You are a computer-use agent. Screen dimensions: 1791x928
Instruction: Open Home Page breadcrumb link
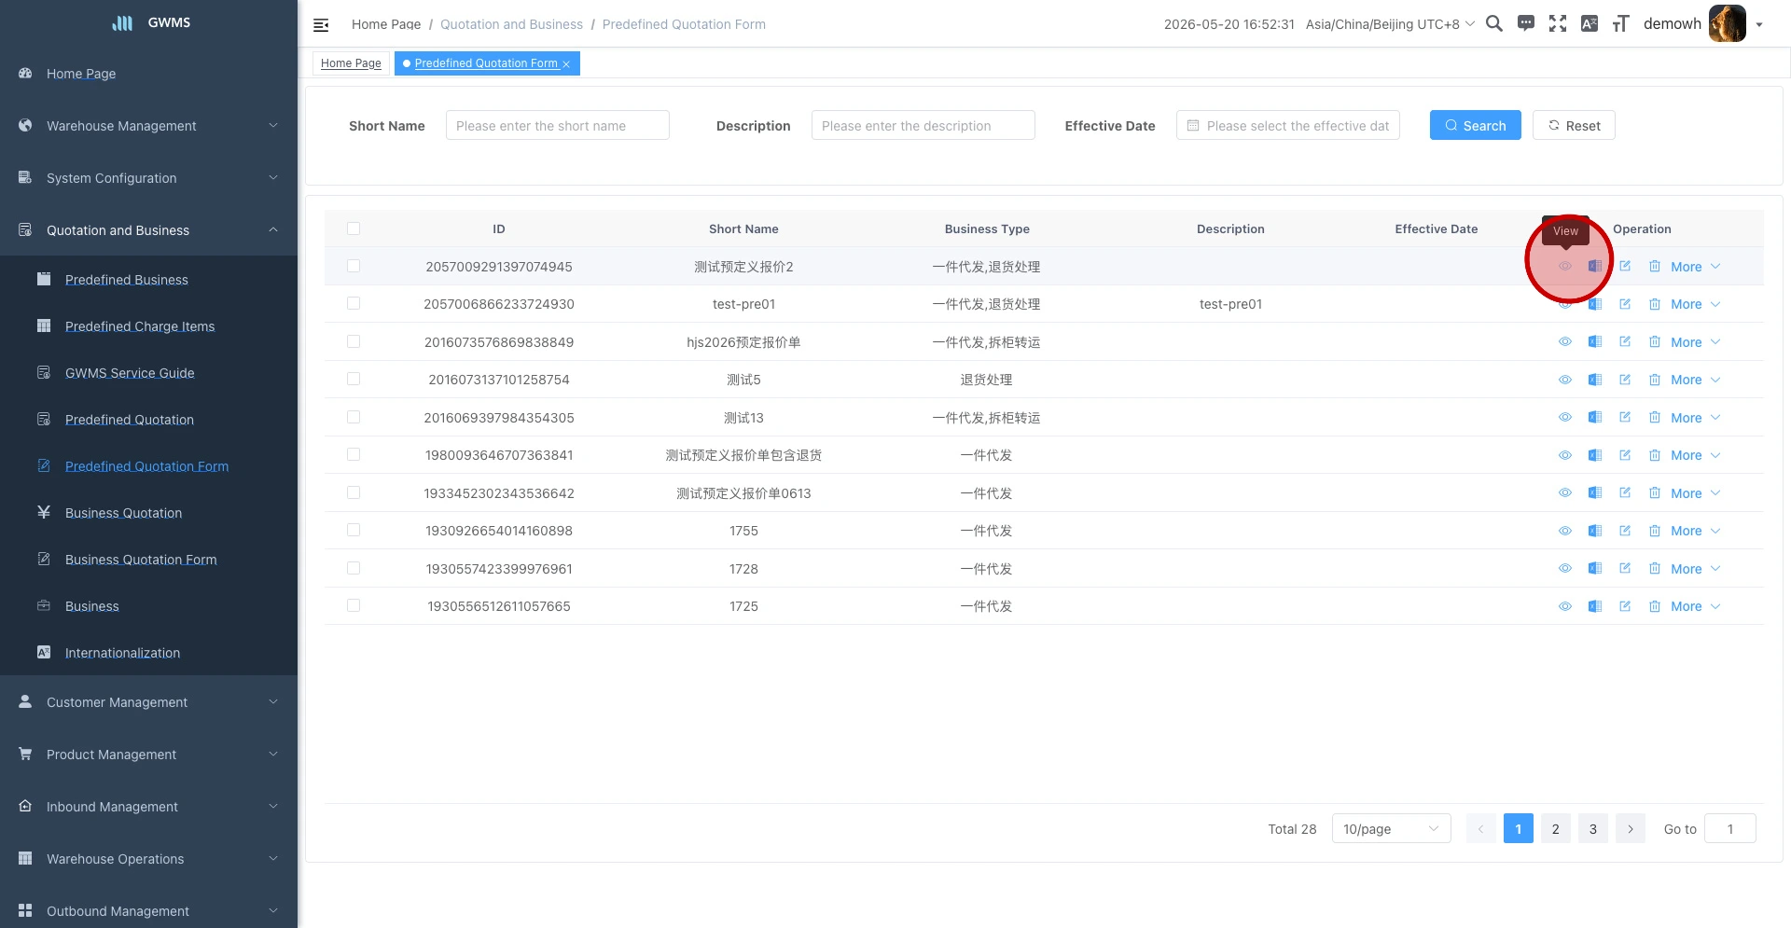[x=386, y=24]
